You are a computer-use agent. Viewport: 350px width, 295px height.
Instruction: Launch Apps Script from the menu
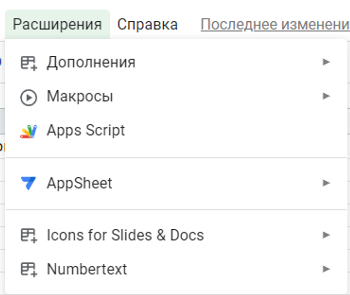coord(86,130)
